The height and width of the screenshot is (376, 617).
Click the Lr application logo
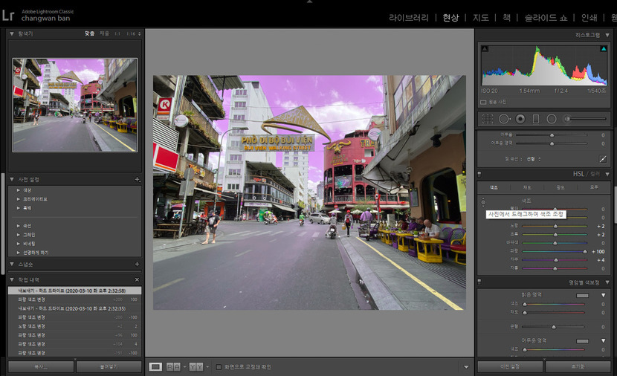8,15
